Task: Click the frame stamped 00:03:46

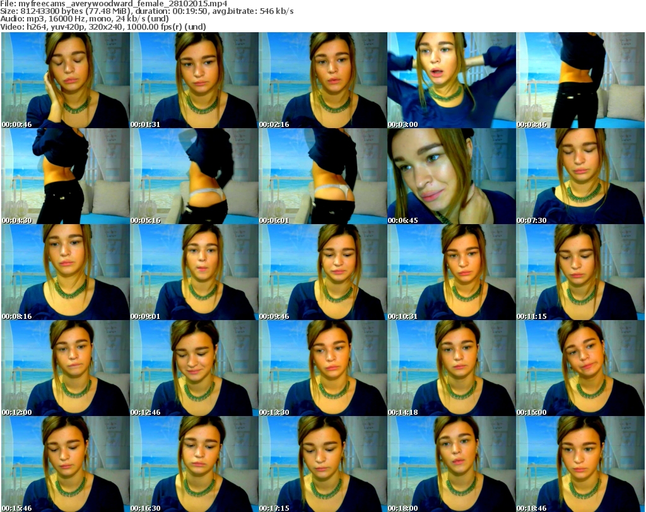Action: pos(580,80)
